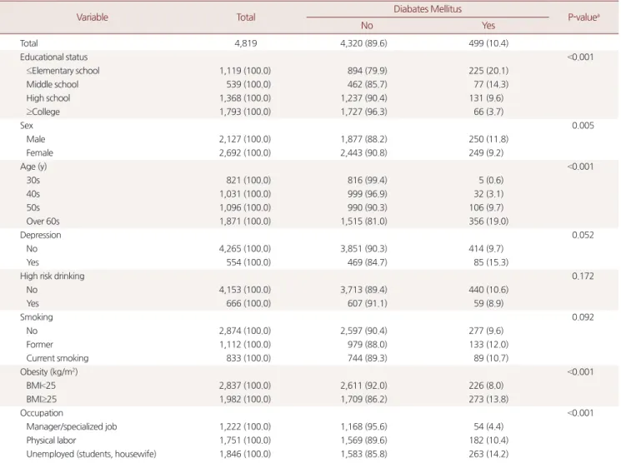Viewport: 621px width, 463px height.
Task: Select the '0.052' P-value for Depression
Action: (583, 235)
